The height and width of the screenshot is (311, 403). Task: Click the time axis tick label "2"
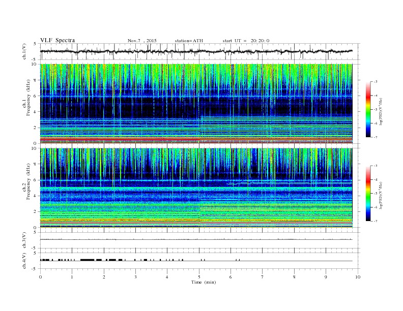(x=104, y=277)
